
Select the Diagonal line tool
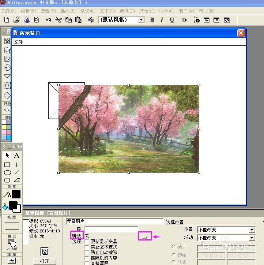(17, 172)
